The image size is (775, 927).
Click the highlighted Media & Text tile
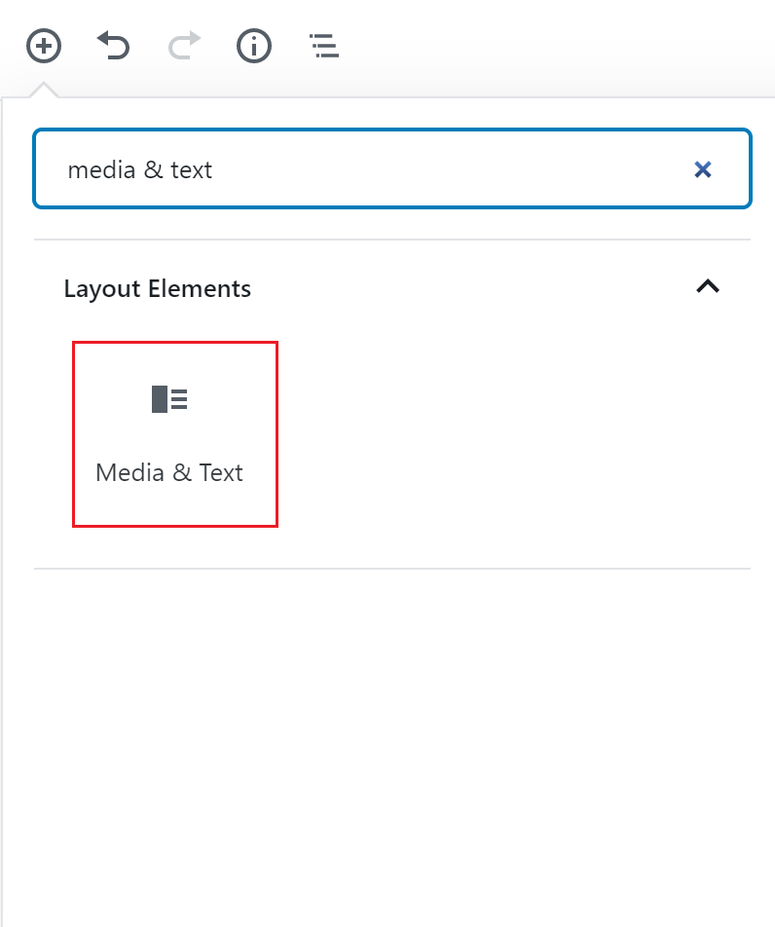[175, 434]
